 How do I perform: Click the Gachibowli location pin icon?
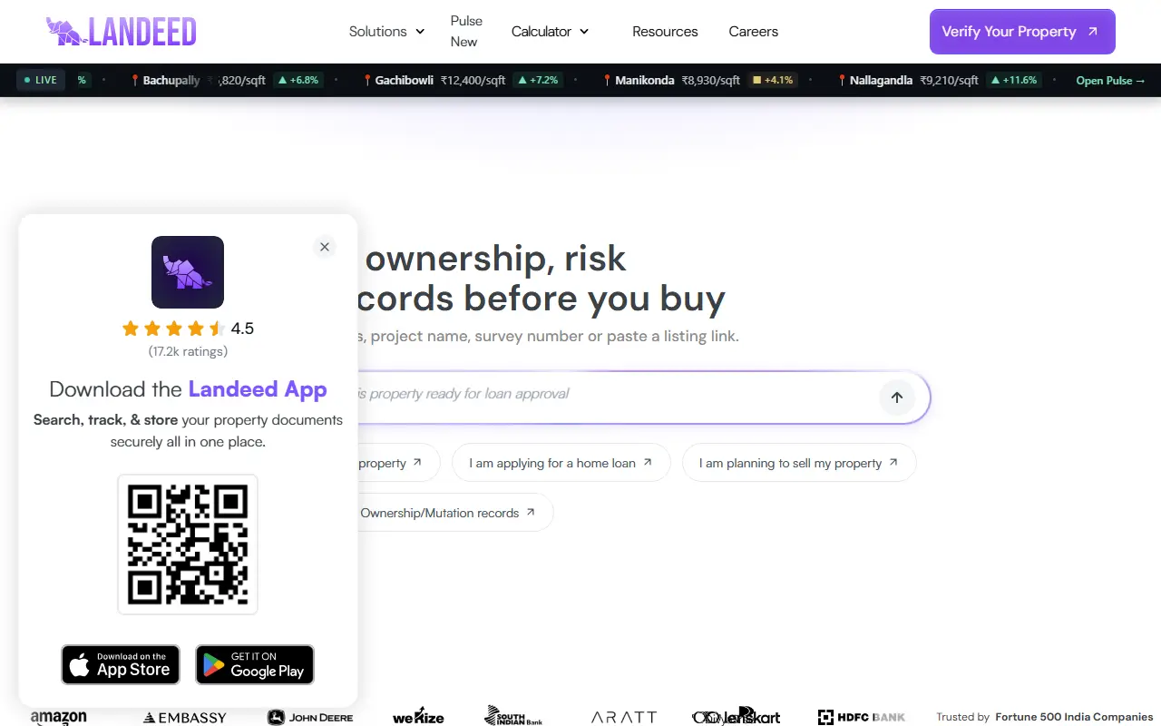point(367,80)
